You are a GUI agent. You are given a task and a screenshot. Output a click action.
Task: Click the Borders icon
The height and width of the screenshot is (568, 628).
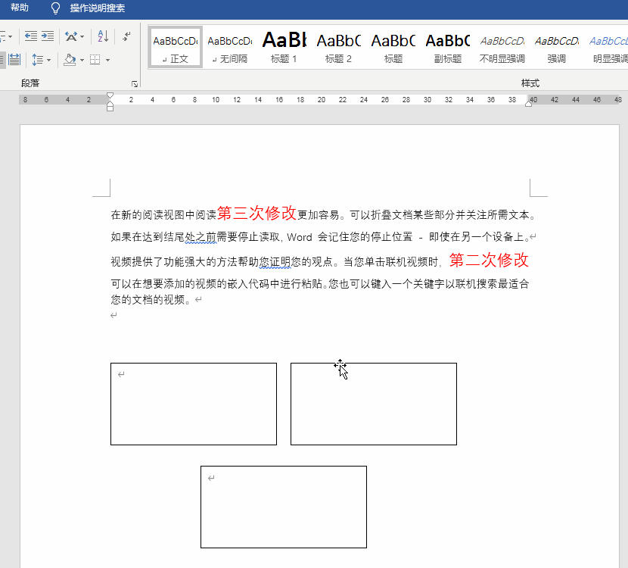[95, 60]
